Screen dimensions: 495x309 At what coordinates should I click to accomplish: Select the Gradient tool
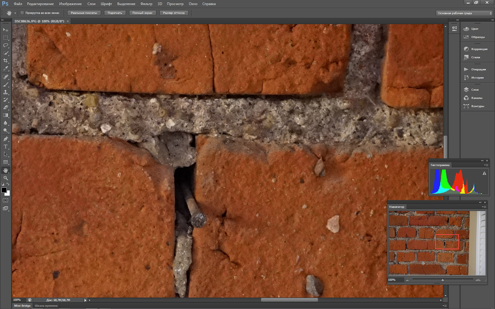[x=6, y=115]
